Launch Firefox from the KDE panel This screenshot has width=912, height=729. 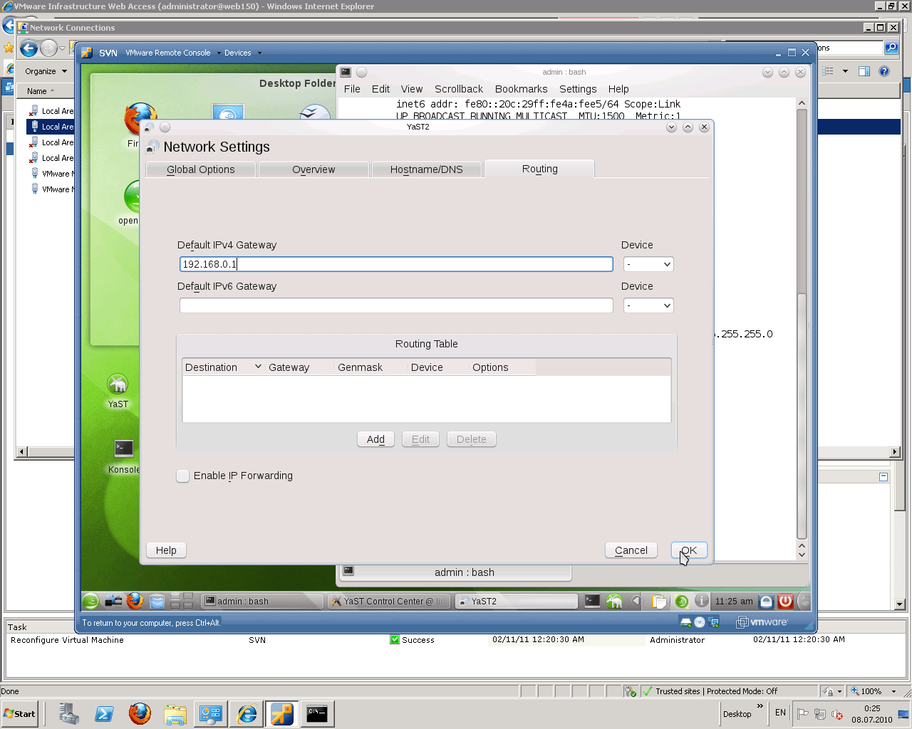coord(135,601)
